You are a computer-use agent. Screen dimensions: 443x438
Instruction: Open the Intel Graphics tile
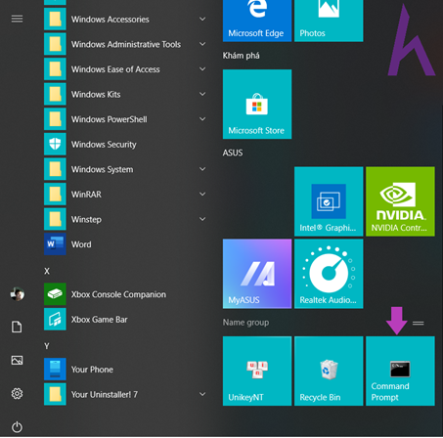tap(329, 201)
